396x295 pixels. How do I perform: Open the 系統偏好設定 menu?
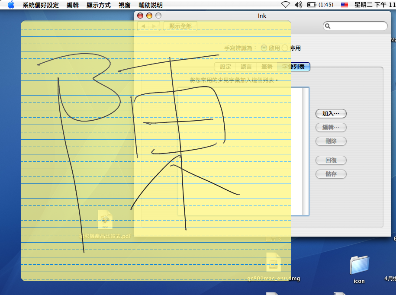(41, 5)
